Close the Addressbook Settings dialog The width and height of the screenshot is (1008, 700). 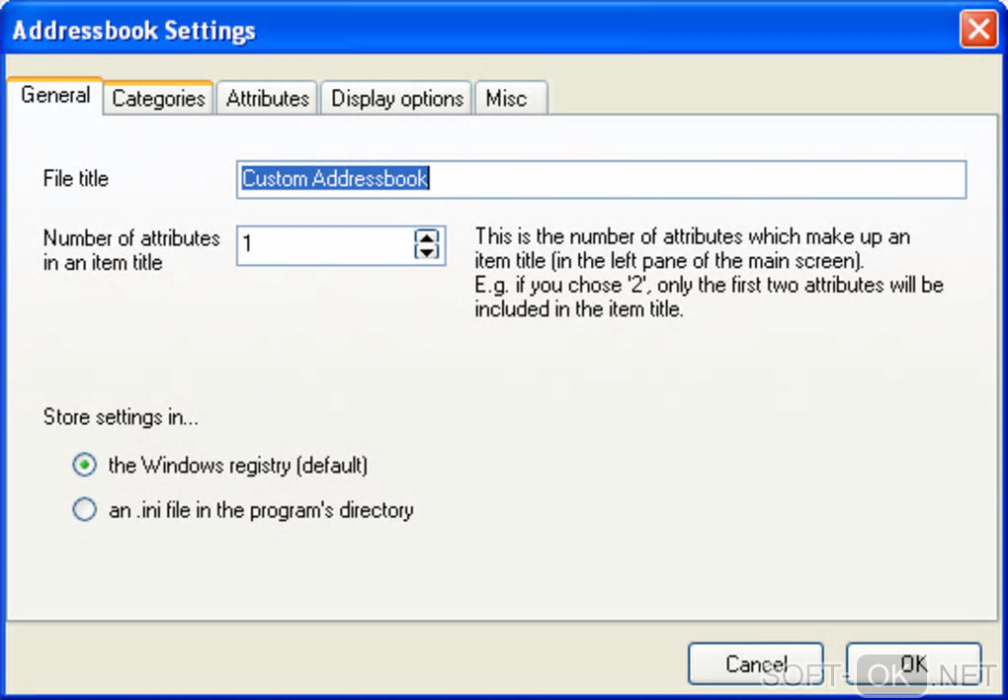tap(978, 30)
